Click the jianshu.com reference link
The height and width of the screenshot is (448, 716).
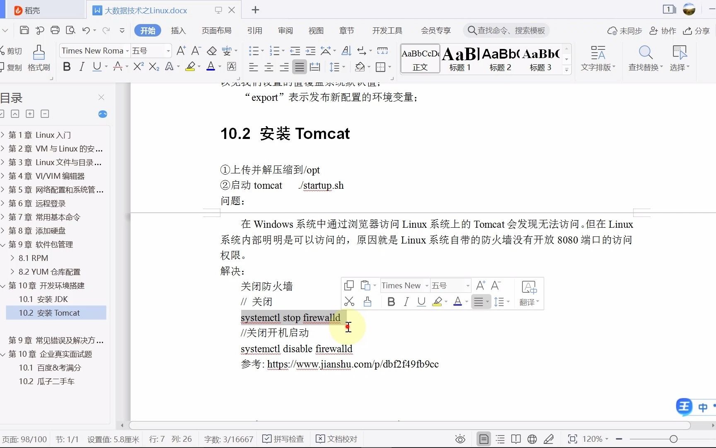[353, 364]
